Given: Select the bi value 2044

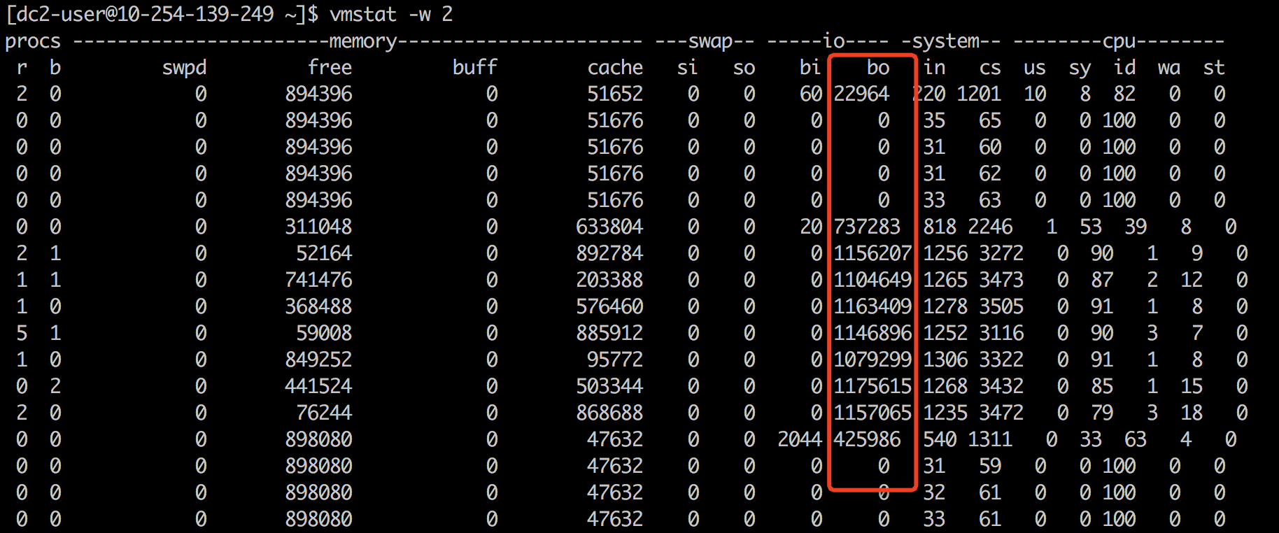Looking at the screenshot, I should click(x=800, y=439).
